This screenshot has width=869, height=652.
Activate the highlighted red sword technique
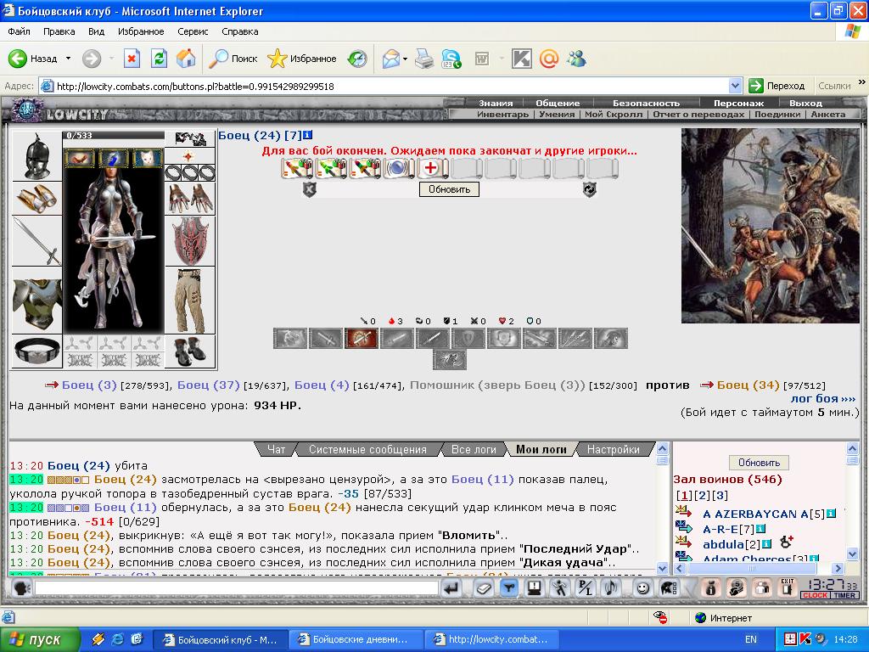click(362, 338)
